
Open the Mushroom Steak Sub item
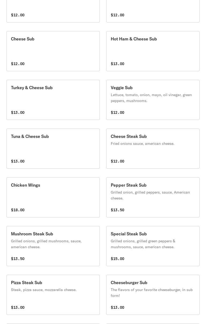53,246
